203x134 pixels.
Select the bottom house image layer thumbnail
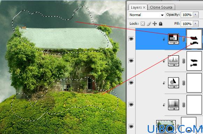pyautogui.click(x=166, y=127)
